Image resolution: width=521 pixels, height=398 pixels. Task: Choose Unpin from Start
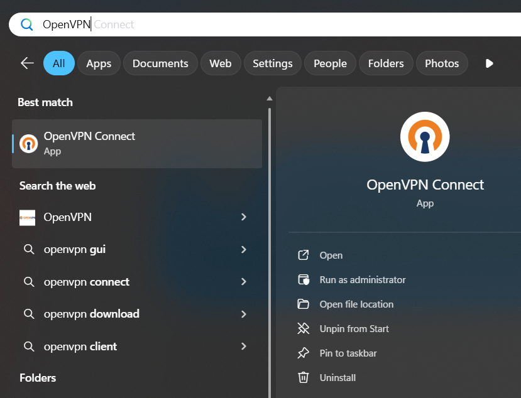(354, 329)
